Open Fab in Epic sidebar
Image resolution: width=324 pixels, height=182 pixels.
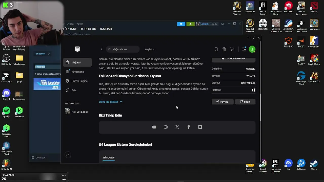(x=77, y=90)
